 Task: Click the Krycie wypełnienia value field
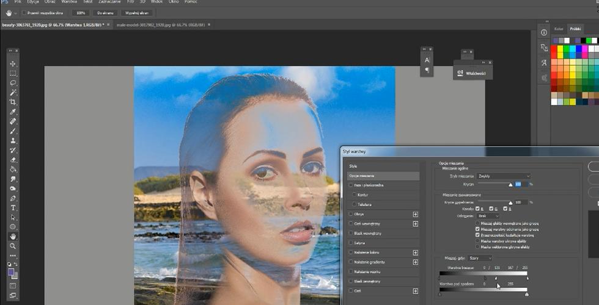521,202
